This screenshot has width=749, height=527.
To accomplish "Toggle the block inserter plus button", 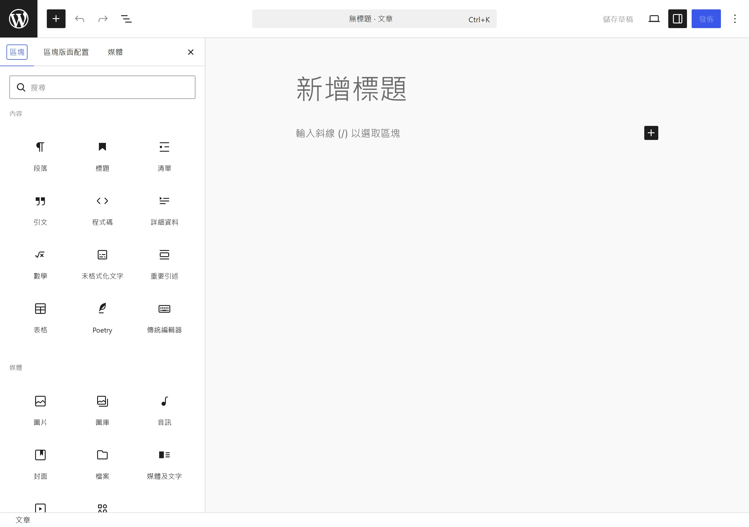I will pyautogui.click(x=56, y=19).
